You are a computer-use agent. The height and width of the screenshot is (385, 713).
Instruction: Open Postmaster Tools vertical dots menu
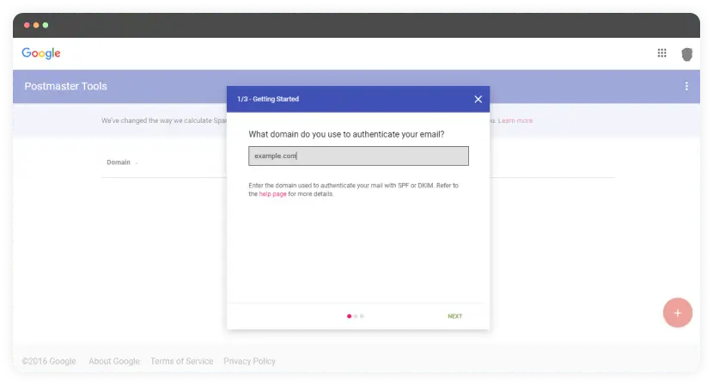686,86
